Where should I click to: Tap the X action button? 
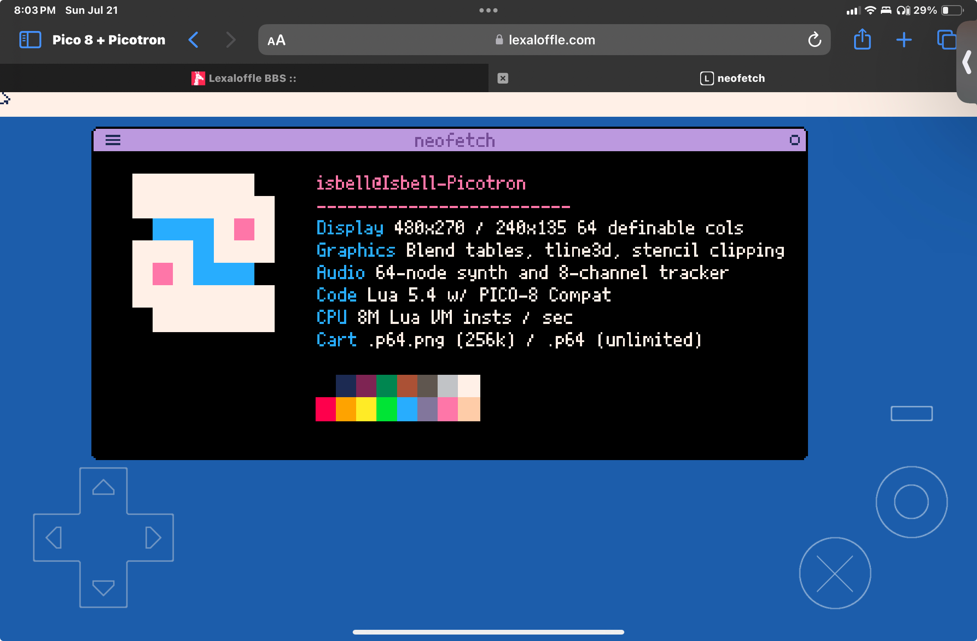835,573
